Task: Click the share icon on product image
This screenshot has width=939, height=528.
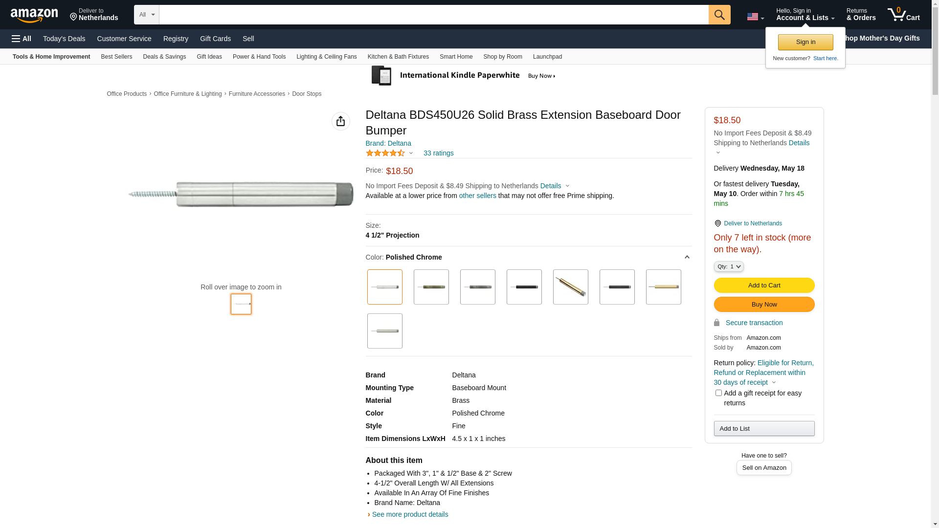Action: (340, 121)
